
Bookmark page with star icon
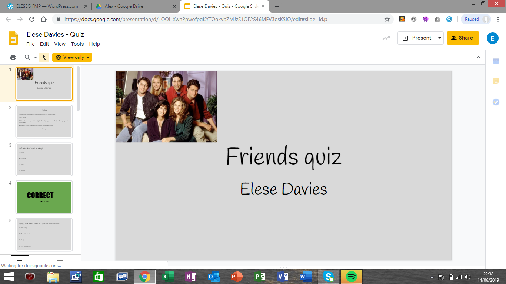387,19
